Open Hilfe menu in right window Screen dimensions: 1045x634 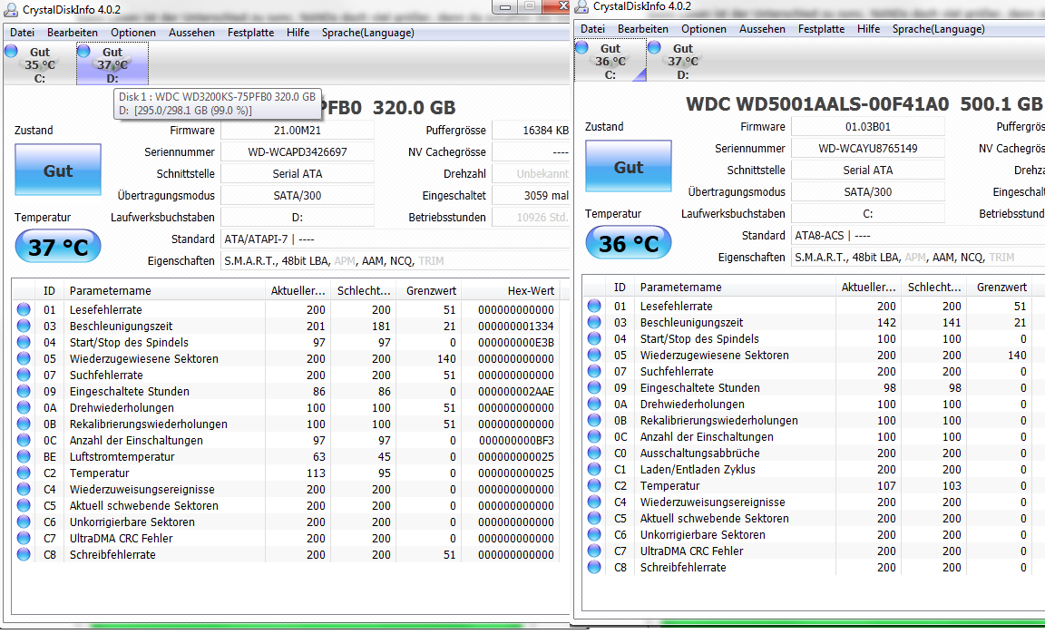tap(868, 29)
